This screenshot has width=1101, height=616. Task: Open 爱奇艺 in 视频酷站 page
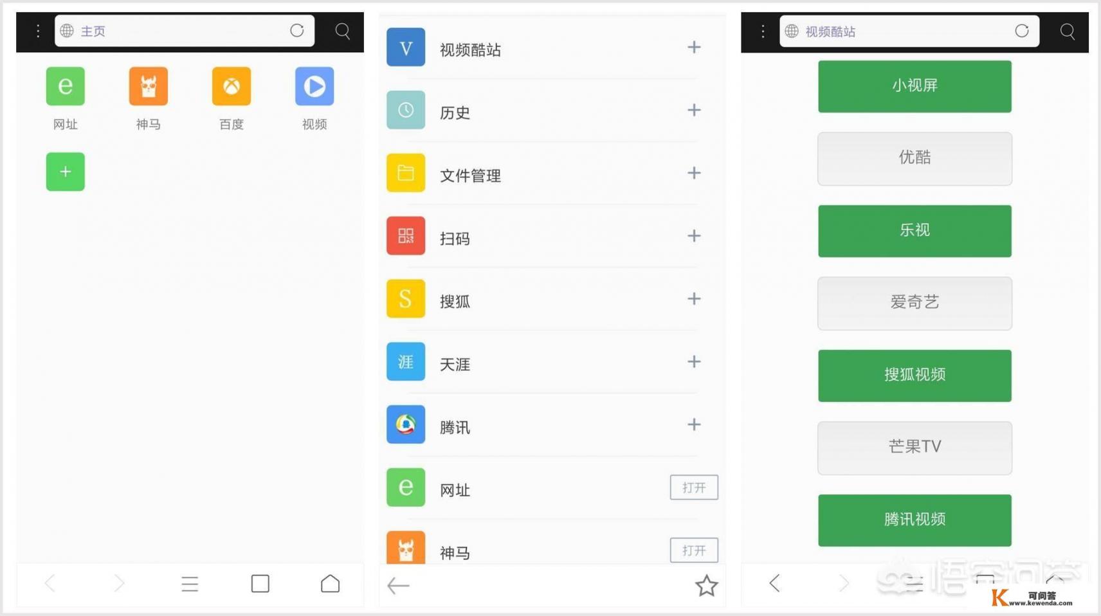(x=914, y=303)
